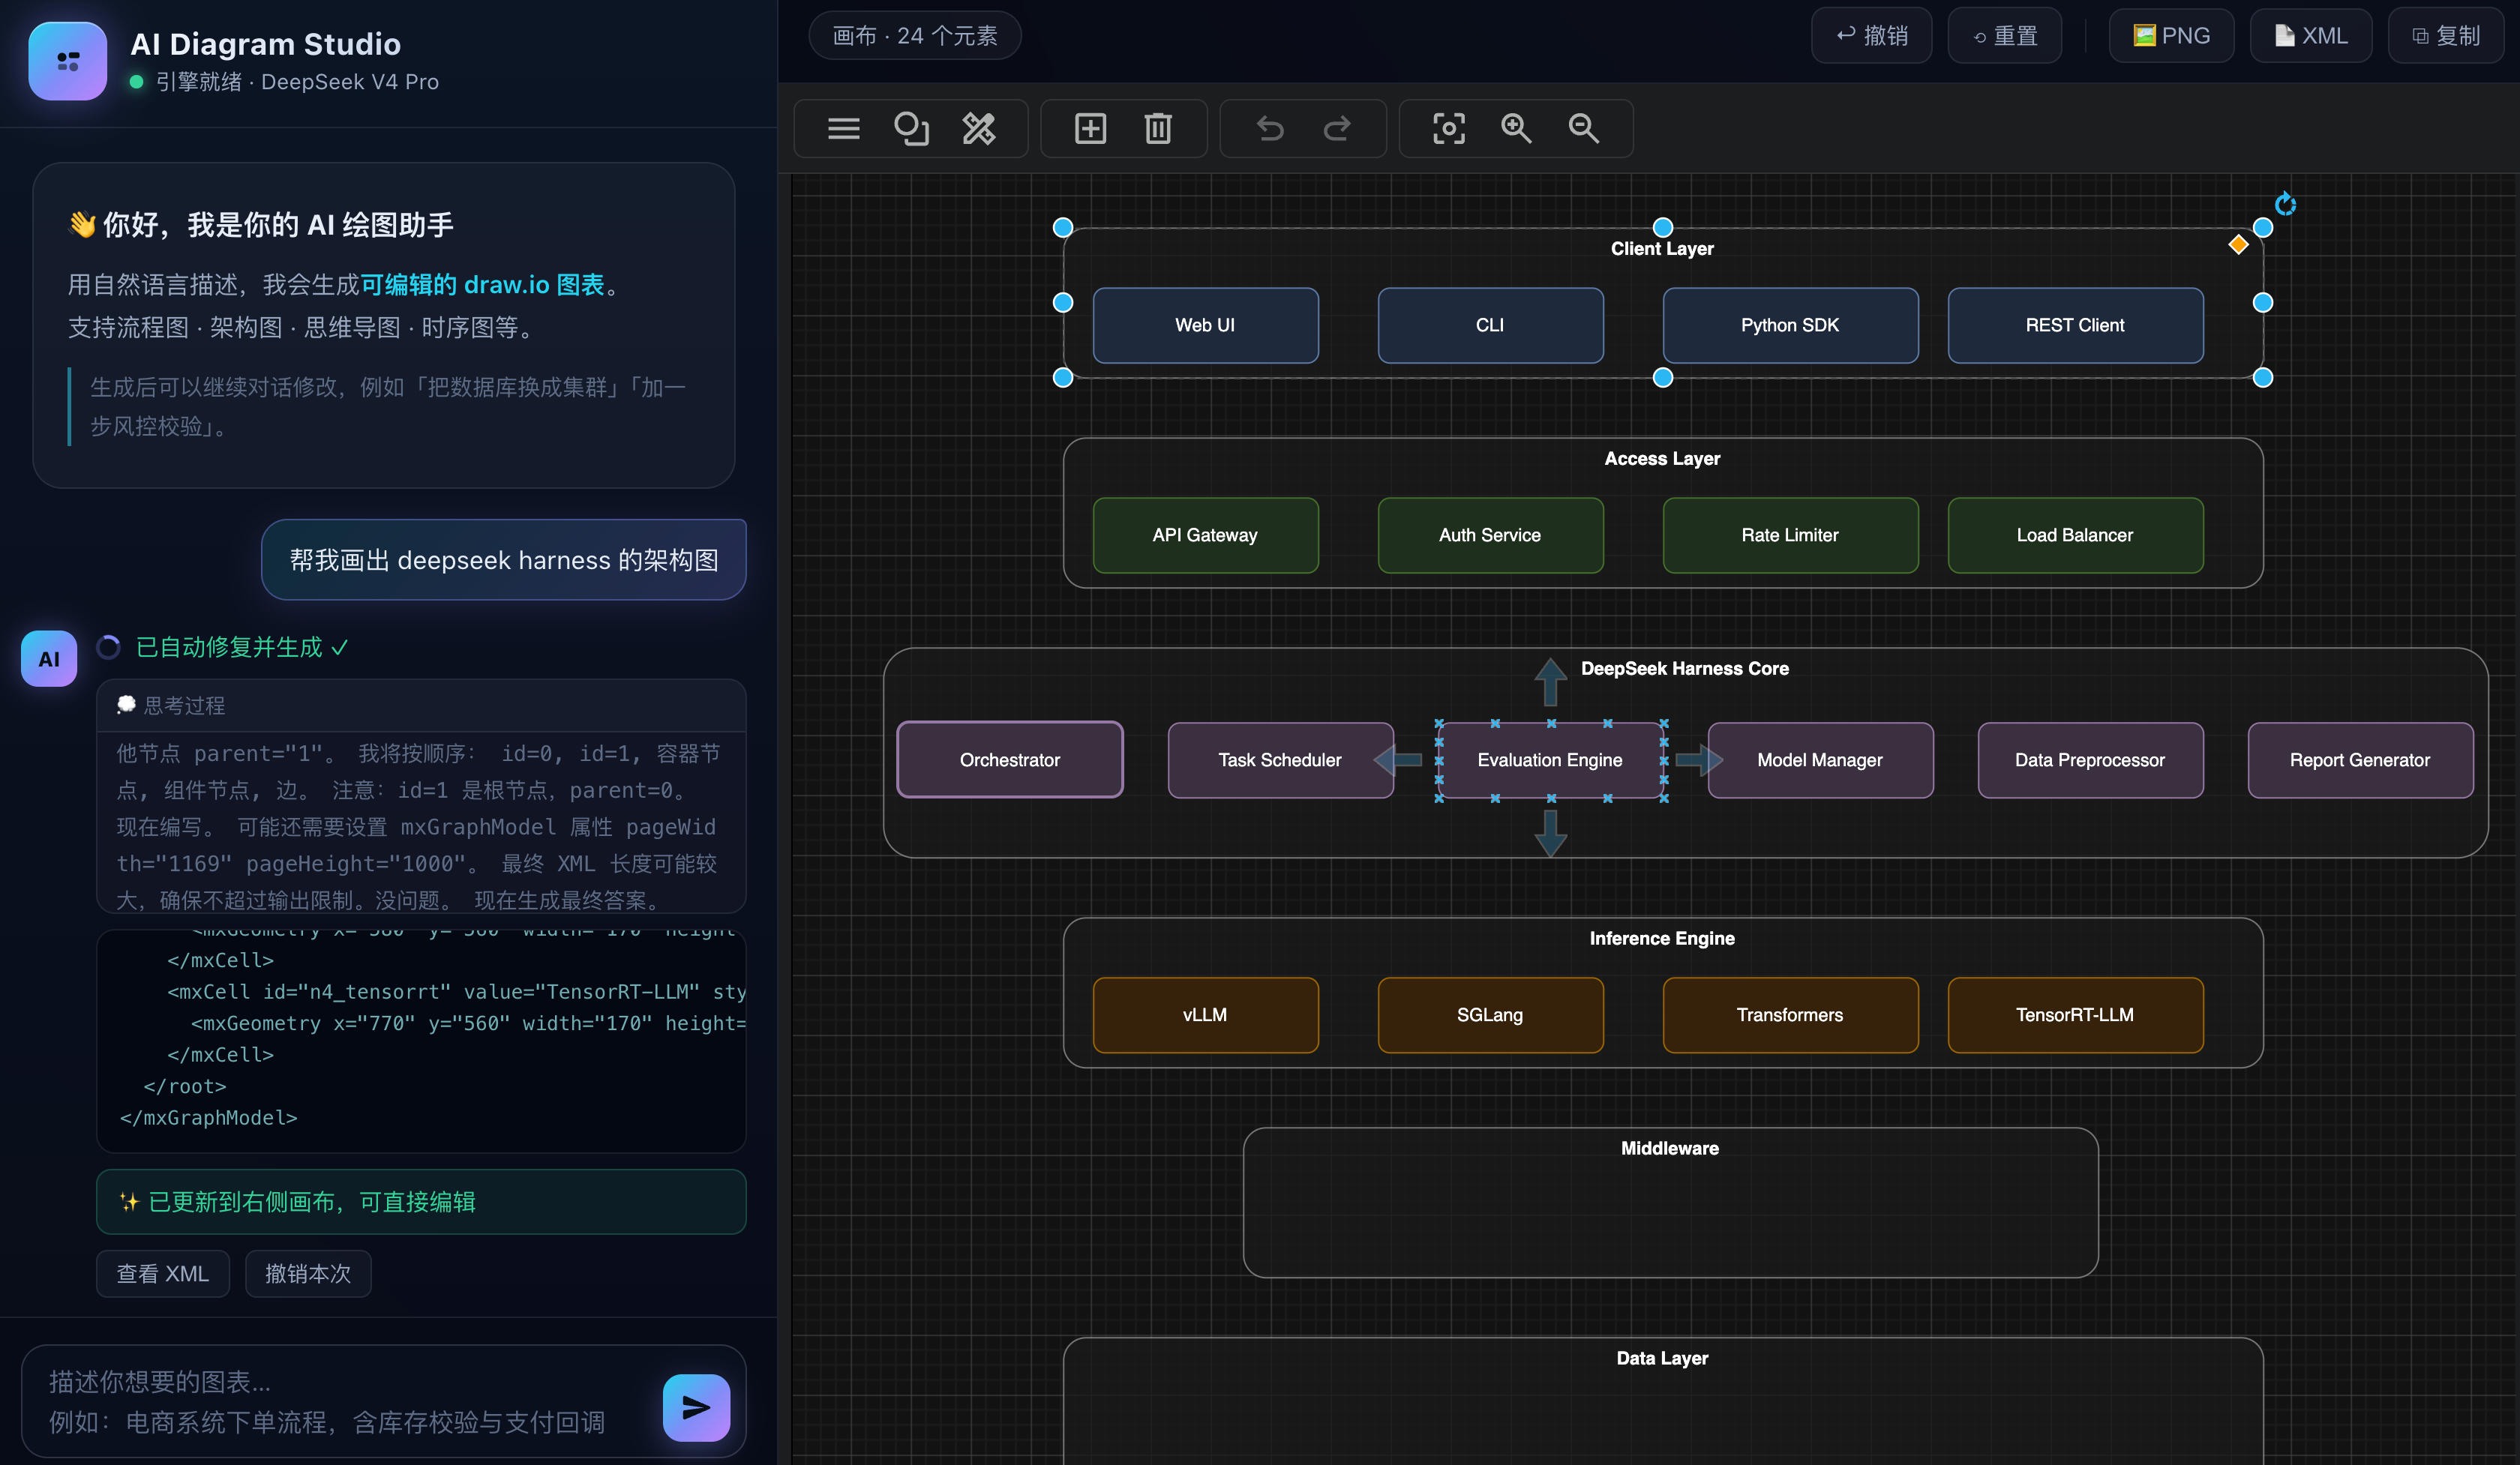Click the undo arrow icon in toolbar
The image size is (2520, 1465).
(1270, 129)
